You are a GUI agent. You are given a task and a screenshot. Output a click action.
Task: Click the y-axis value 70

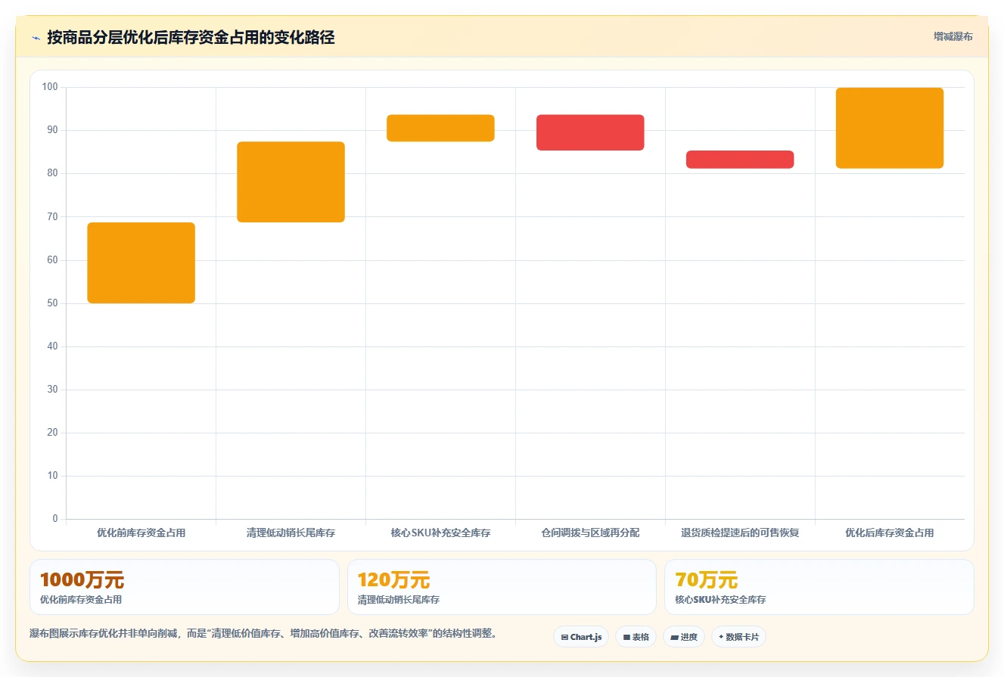52,216
